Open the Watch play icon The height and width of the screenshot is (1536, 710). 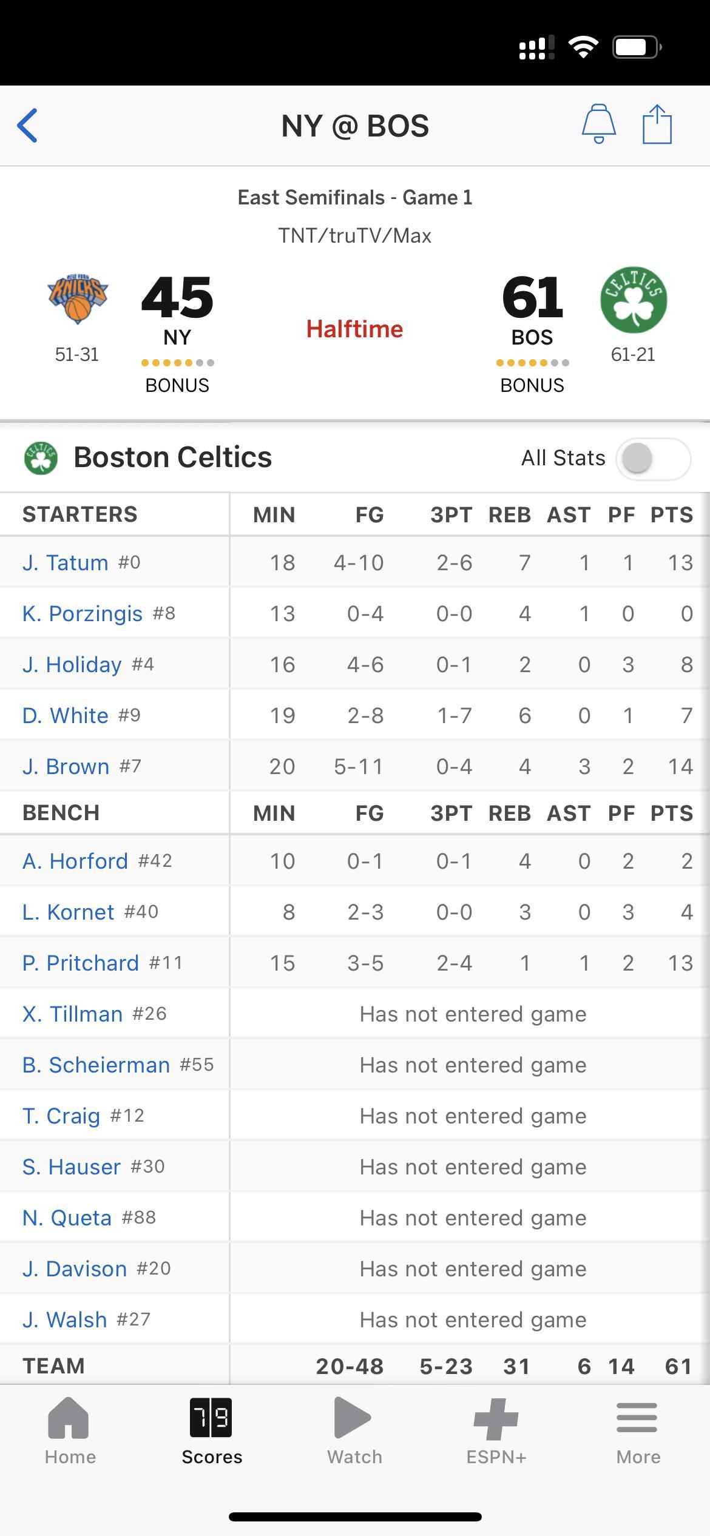pyautogui.click(x=353, y=1418)
